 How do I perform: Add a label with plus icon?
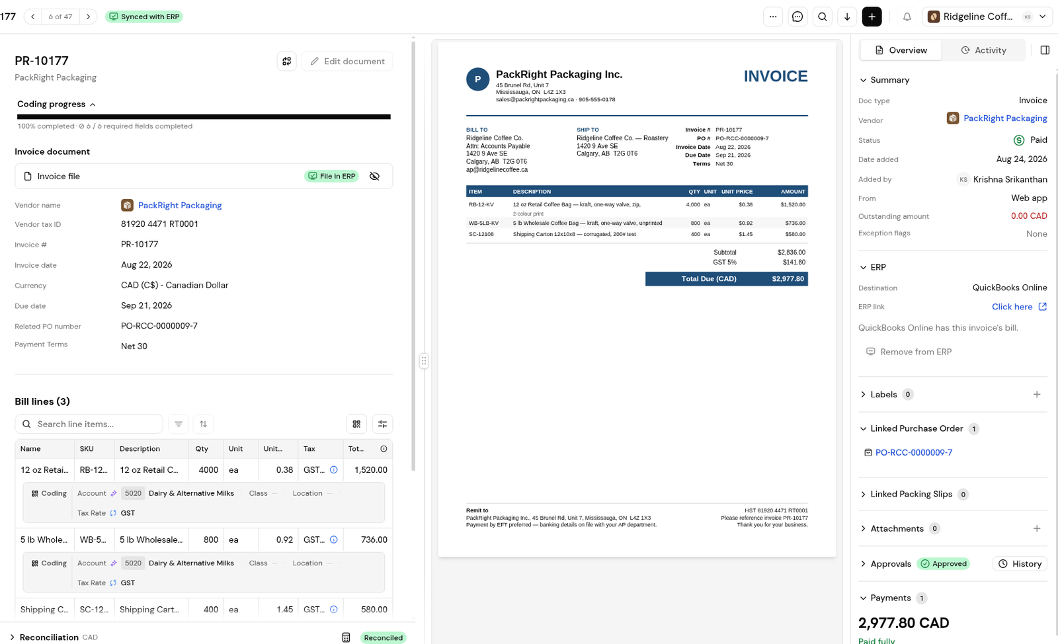click(x=1037, y=394)
